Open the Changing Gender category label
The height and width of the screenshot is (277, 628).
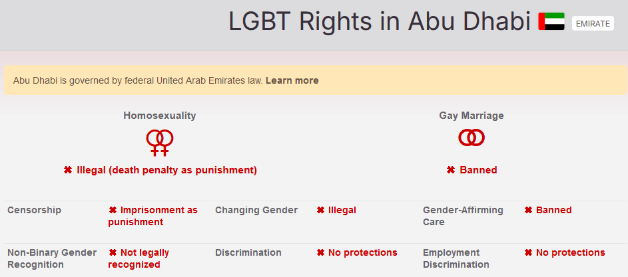(256, 211)
